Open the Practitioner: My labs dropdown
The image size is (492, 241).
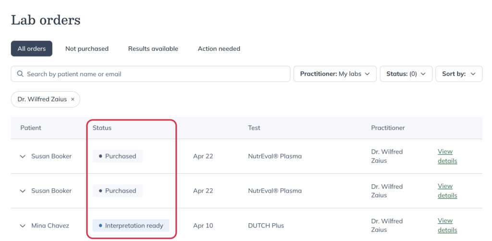(x=335, y=74)
